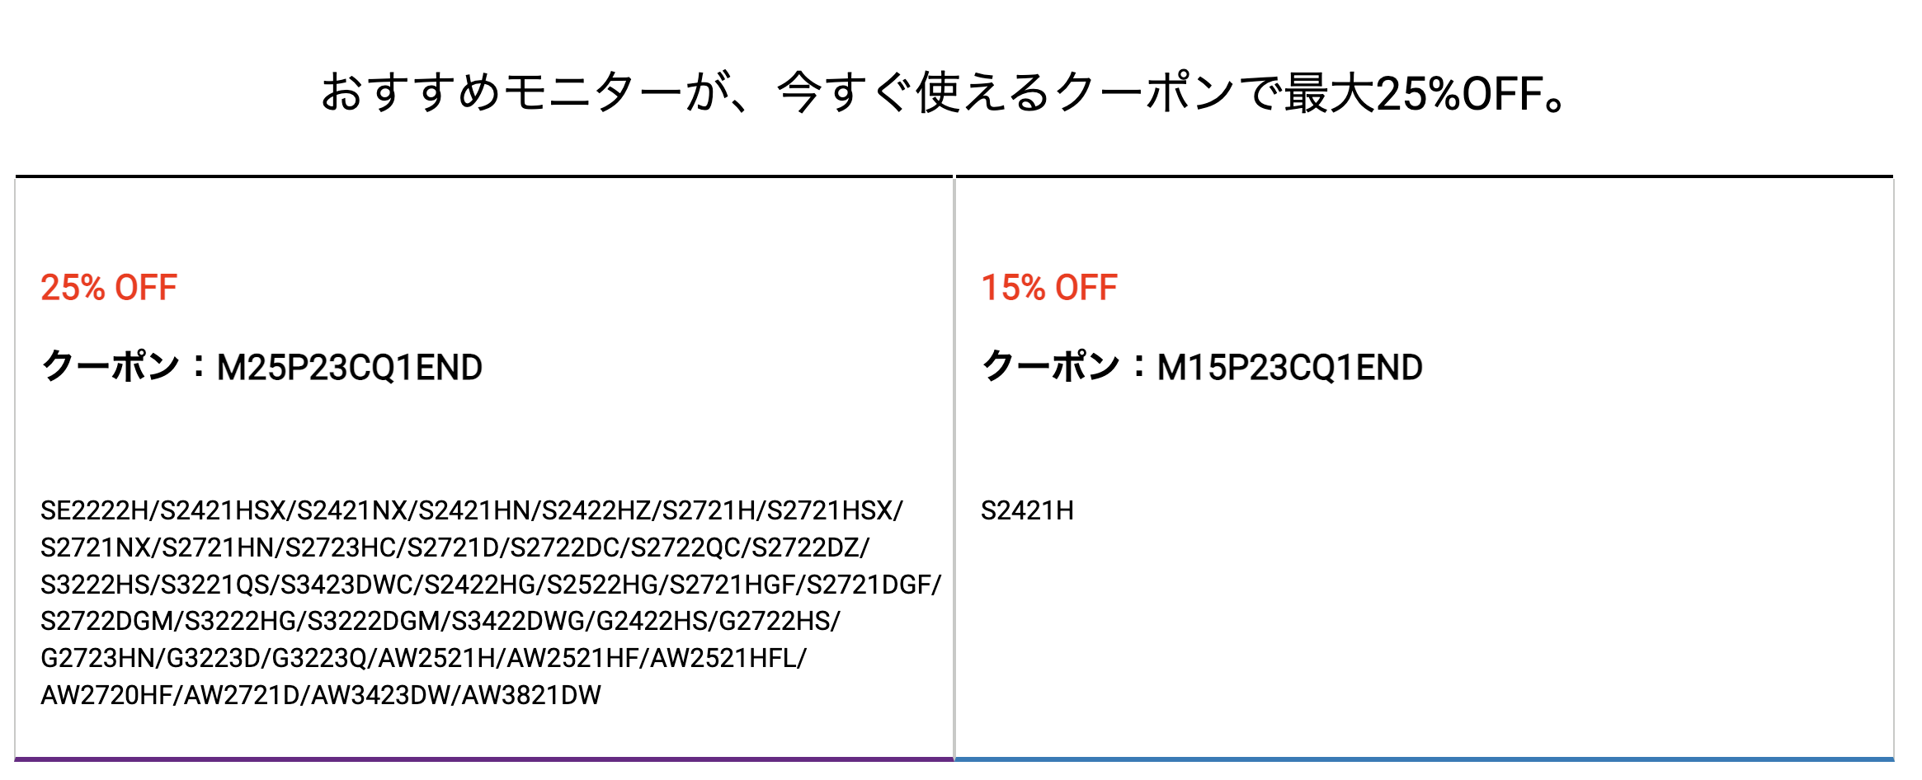Click the bold クーポン label in the left card

coord(110,366)
